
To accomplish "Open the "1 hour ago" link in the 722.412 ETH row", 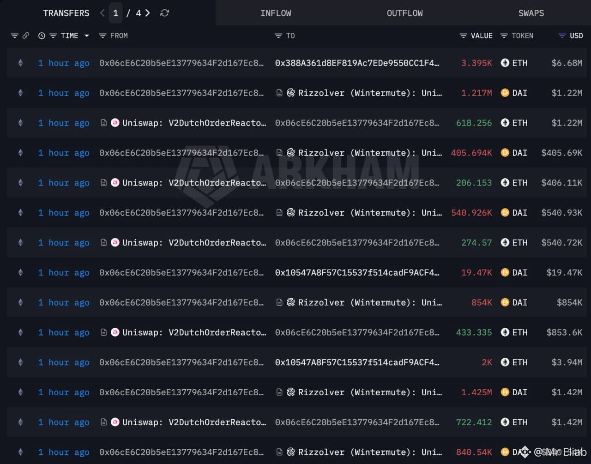I will pos(64,422).
